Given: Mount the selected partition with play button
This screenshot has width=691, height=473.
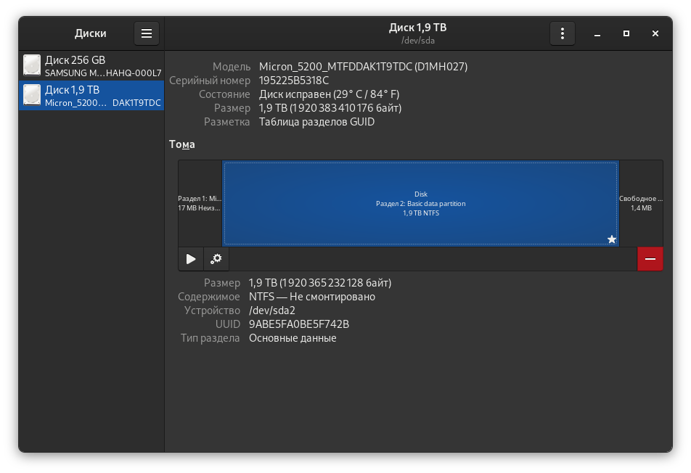Looking at the screenshot, I should (191, 259).
